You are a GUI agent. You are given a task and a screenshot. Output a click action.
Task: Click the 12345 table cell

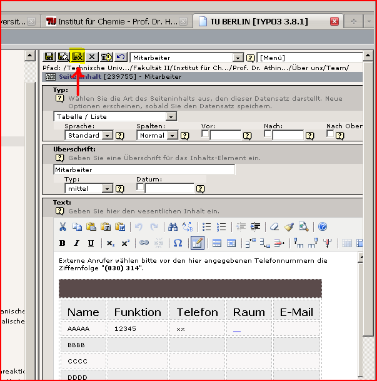[x=138, y=328]
